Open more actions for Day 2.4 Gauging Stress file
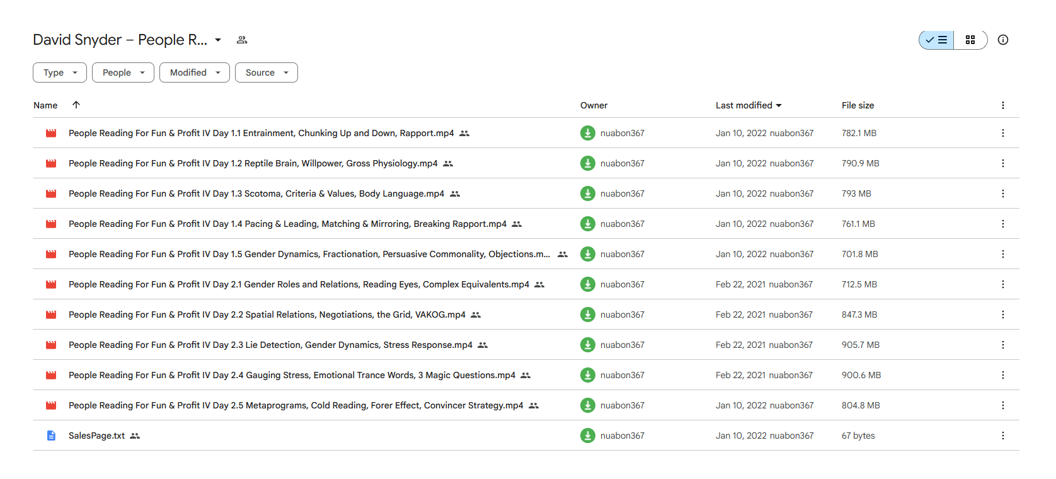Image resolution: width=1056 pixels, height=479 pixels. (1003, 375)
